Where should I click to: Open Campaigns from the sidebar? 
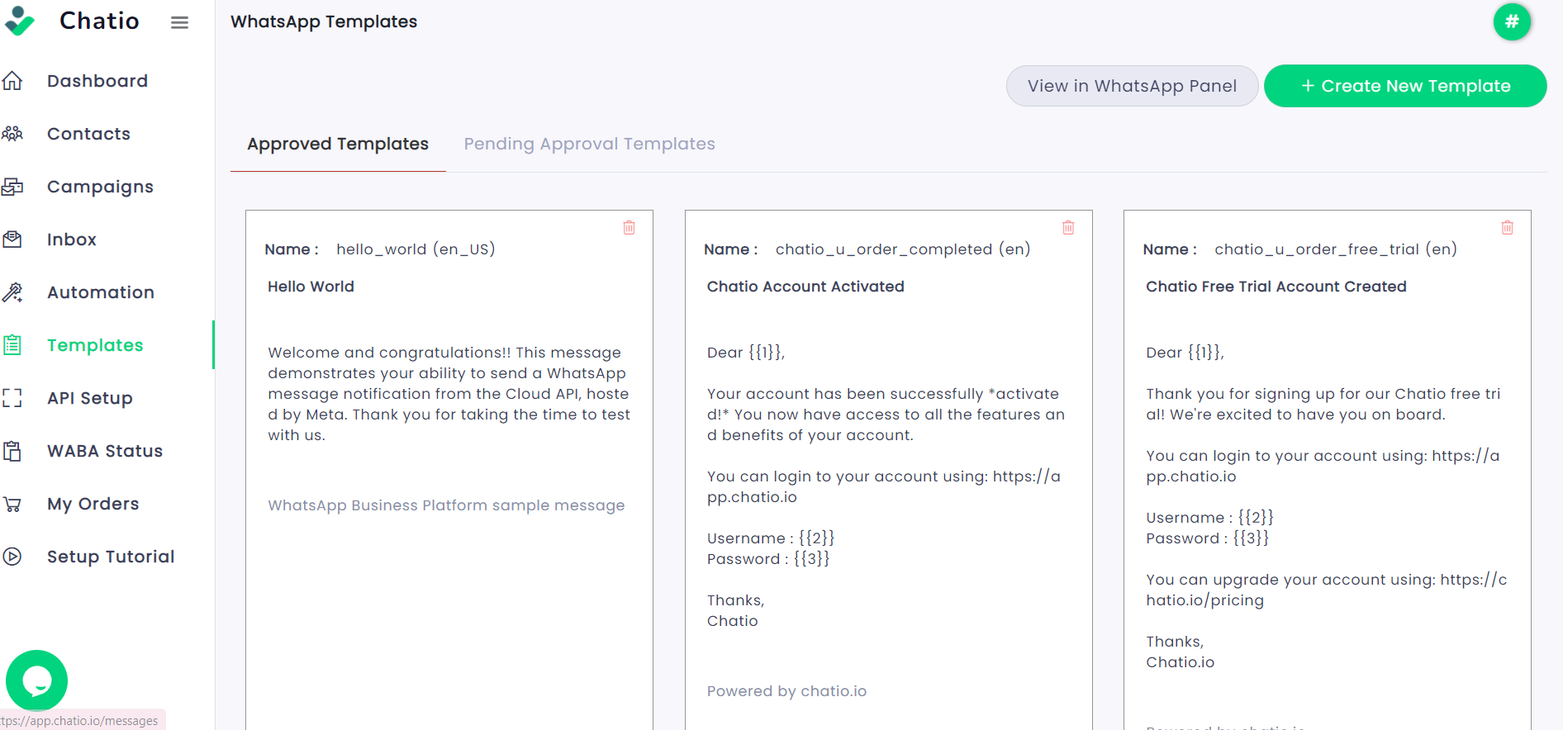(x=99, y=187)
